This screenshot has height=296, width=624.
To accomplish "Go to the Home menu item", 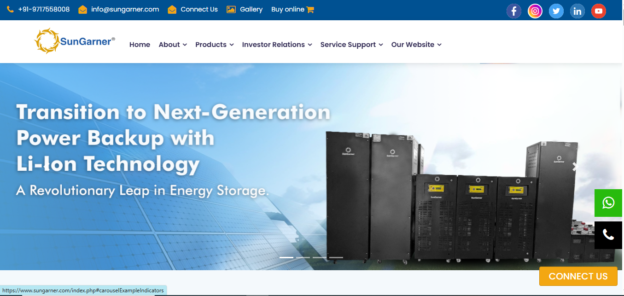I will coord(140,45).
